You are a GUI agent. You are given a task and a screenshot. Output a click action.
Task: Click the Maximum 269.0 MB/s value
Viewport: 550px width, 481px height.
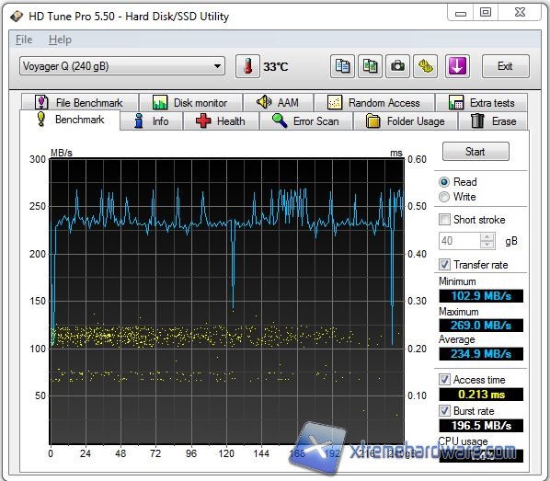[481, 326]
